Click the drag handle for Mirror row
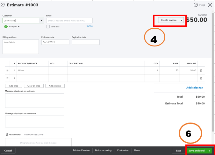The image size is (215, 155). coord(7,70)
